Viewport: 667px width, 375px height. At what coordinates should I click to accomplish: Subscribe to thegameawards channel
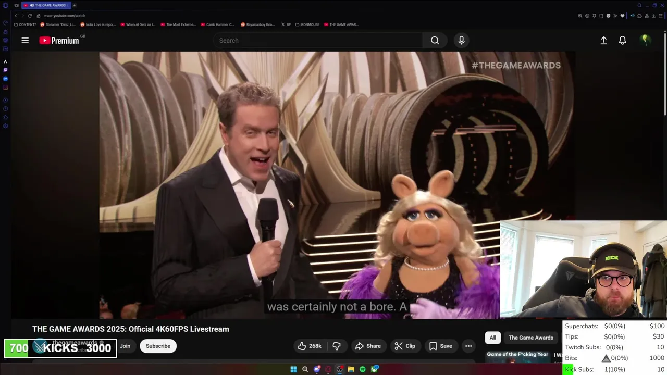(158, 346)
